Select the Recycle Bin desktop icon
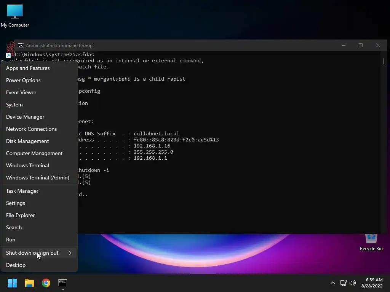The width and height of the screenshot is (390, 292). [371, 243]
